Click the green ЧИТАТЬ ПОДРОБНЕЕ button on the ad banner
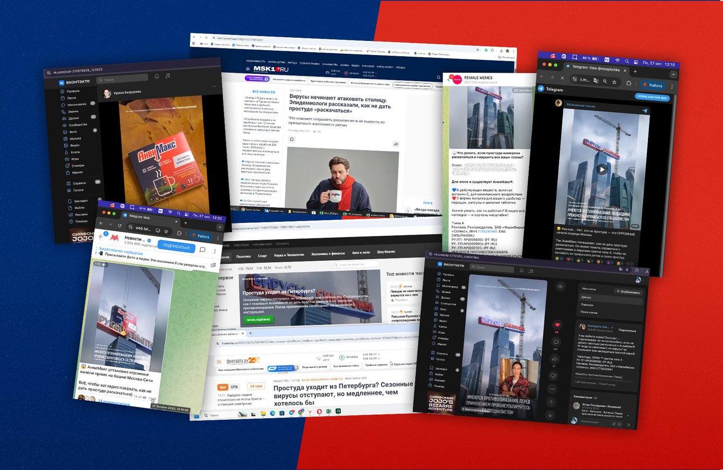Screen dimensions: 723x470 (258, 319)
